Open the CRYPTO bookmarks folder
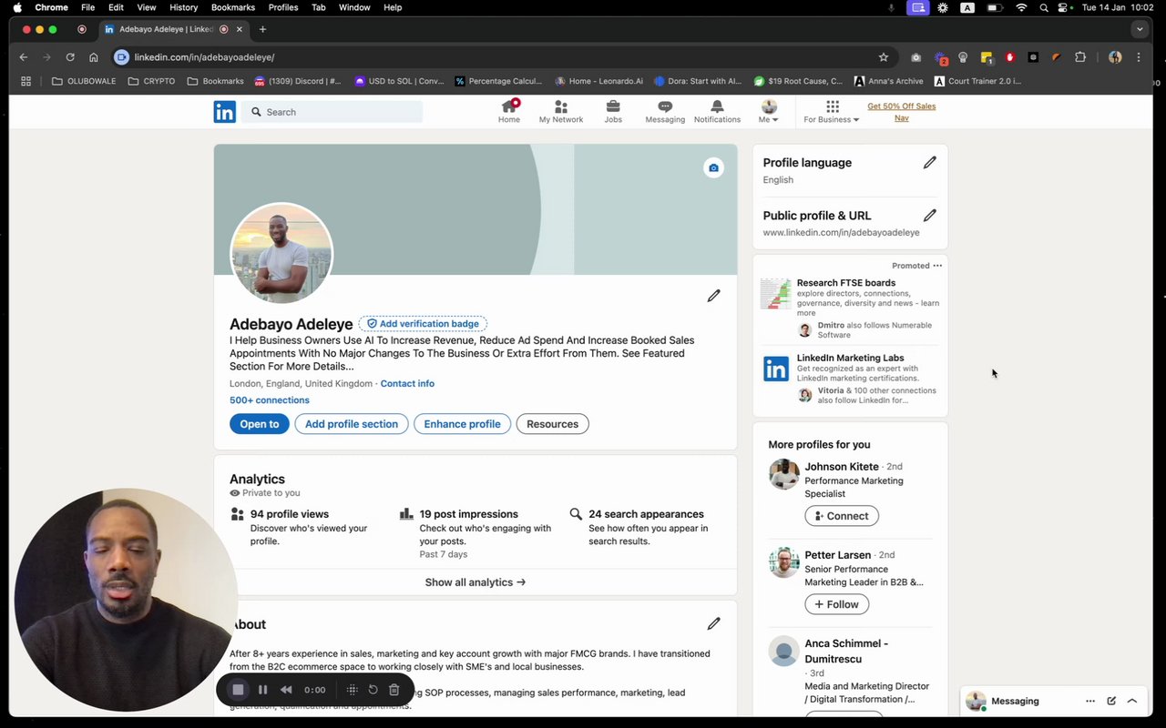Image resolution: width=1166 pixels, height=728 pixels. [151, 81]
